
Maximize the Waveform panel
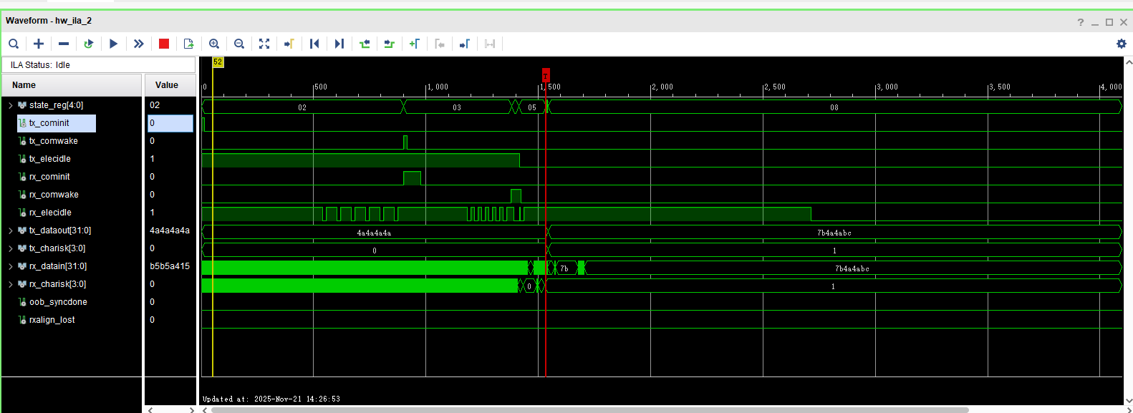click(1109, 22)
